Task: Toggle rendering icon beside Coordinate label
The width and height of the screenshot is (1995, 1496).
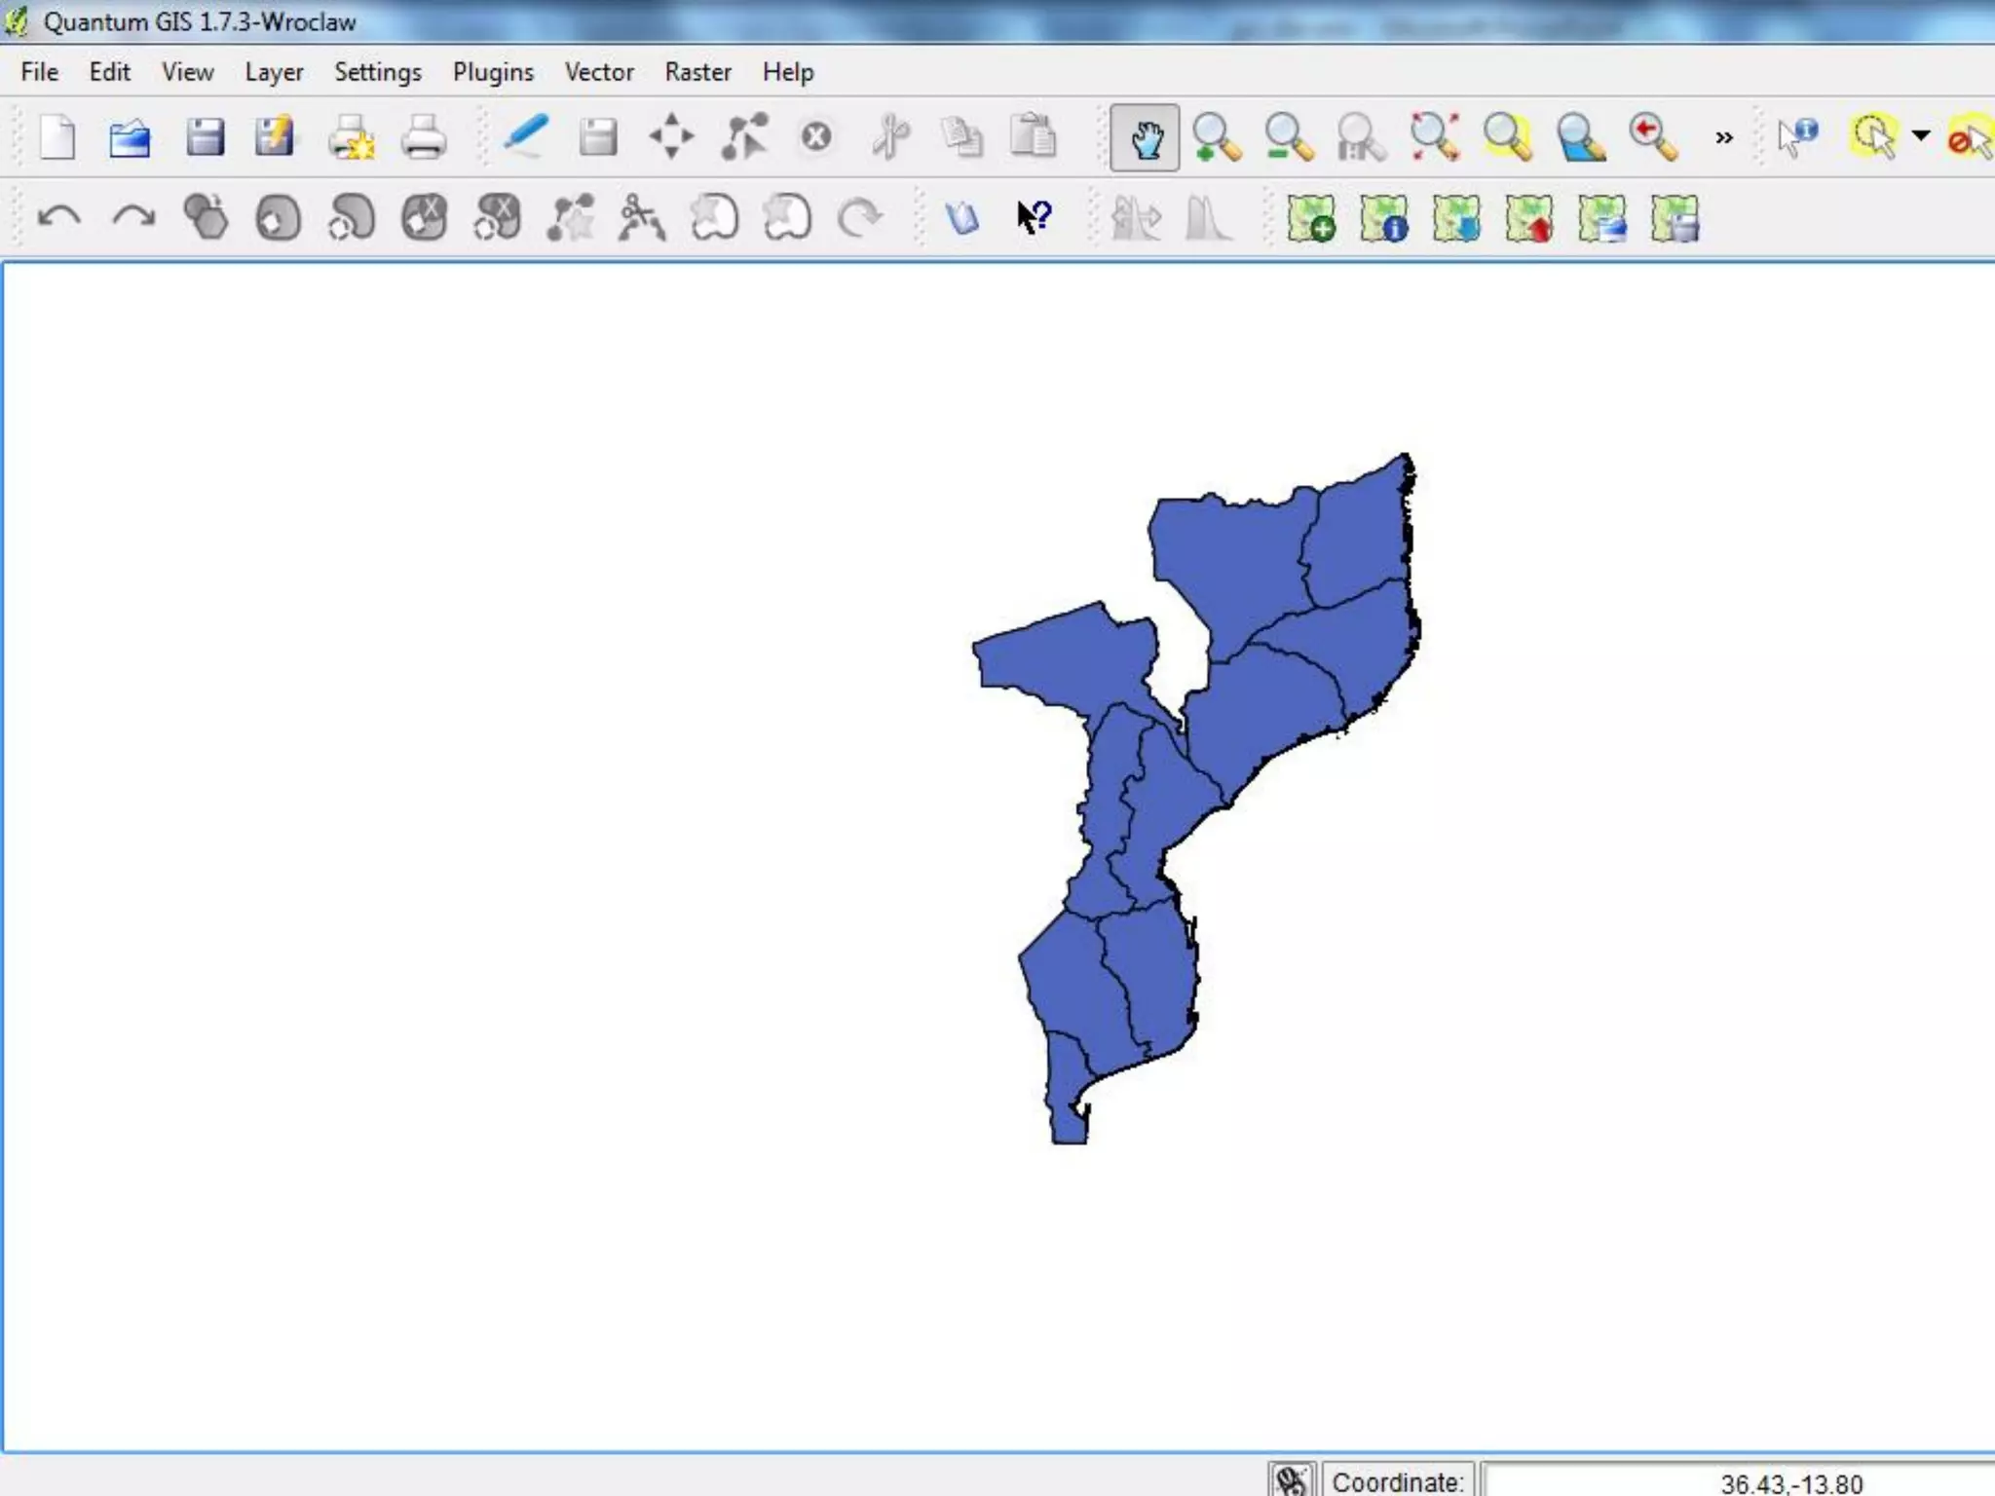Action: pyautogui.click(x=1291, y=1479)
